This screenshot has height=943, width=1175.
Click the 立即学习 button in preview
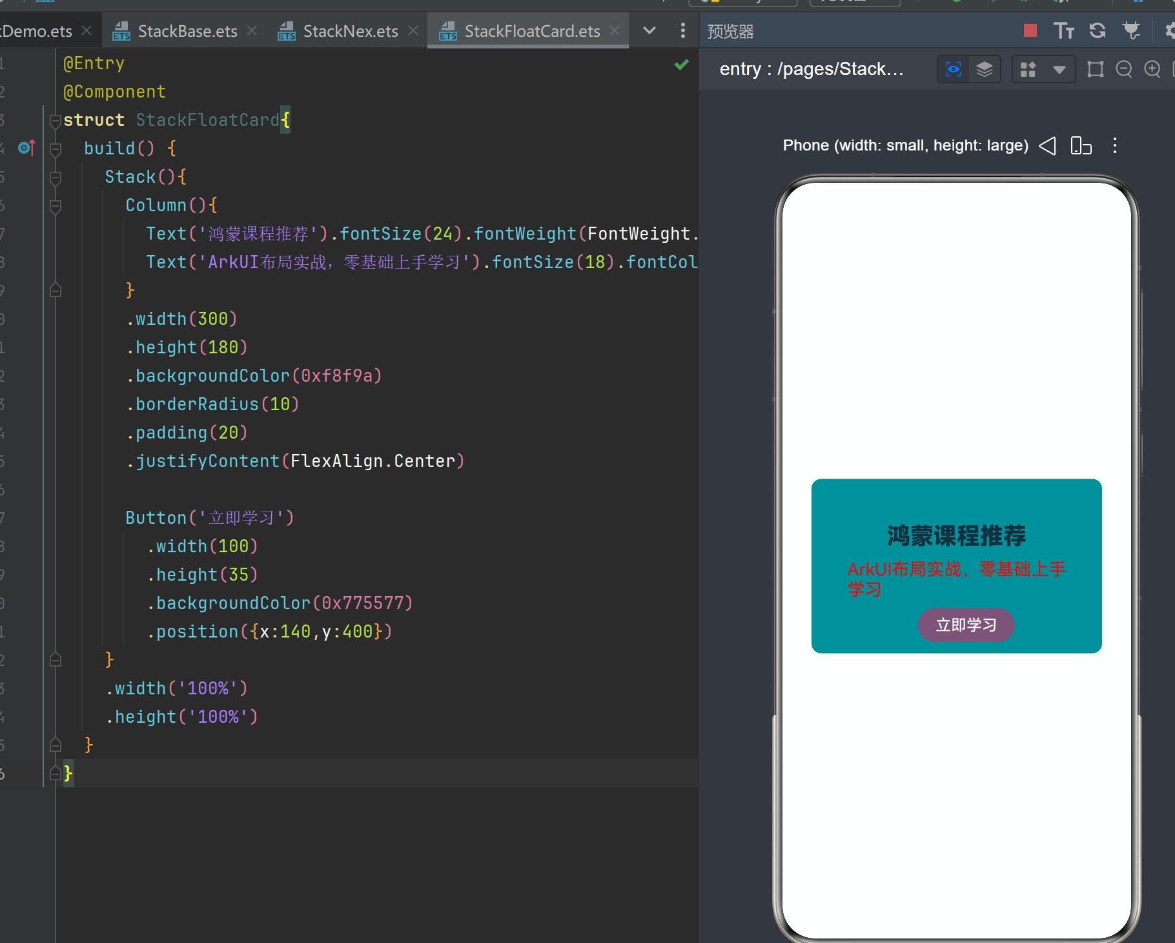pyautogui.click(x=966, y=625)
